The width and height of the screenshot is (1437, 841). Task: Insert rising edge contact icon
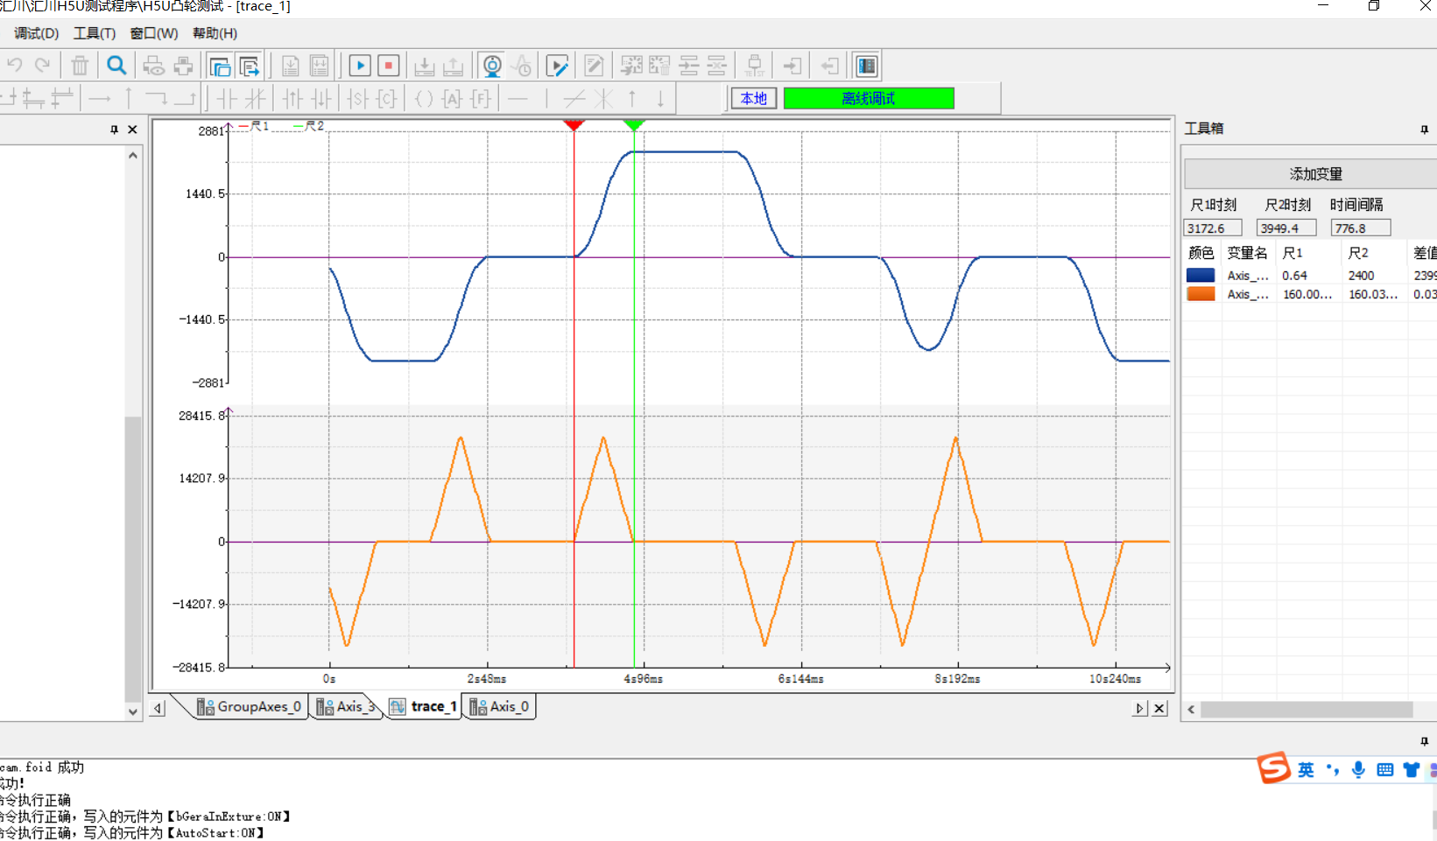pos(292,98)
